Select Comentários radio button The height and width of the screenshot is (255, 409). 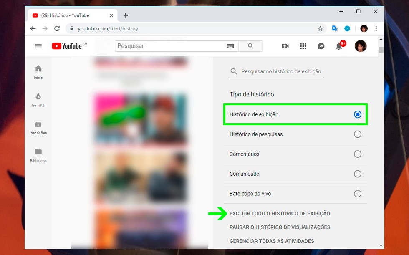pos(357,154)
